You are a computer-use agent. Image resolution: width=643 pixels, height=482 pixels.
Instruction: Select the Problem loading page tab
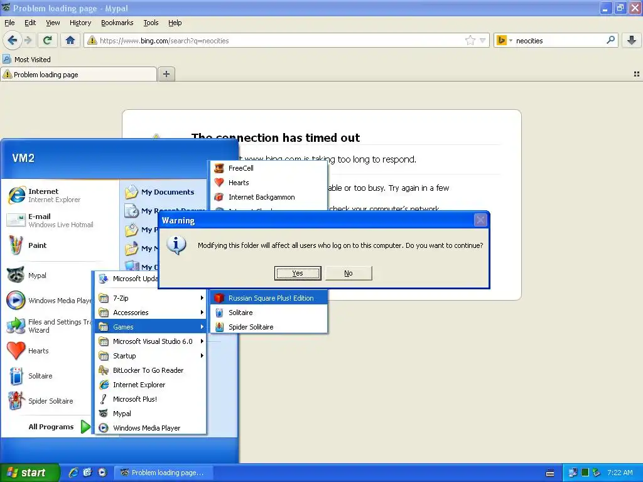coord(78,74)
